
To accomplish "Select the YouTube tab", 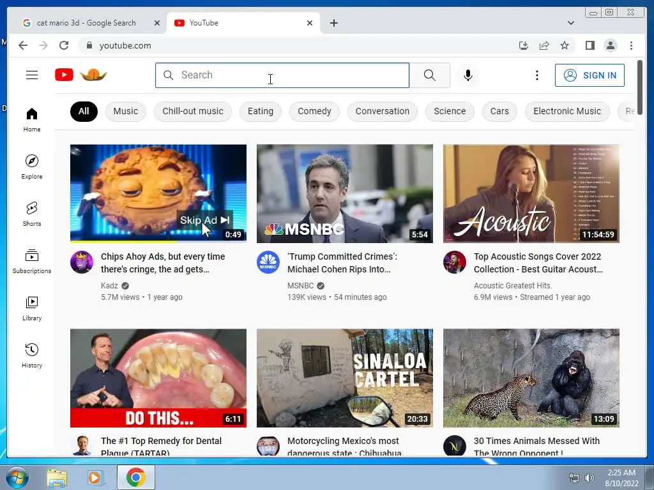I will pos(243,23).
